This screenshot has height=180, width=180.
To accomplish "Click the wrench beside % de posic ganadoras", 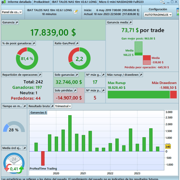I will [x=34, y=43].
